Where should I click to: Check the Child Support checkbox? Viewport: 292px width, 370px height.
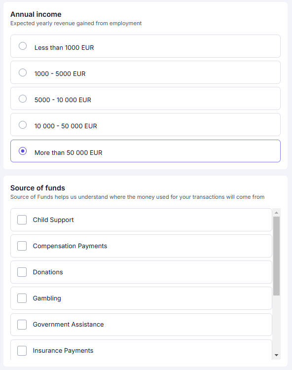pyautogui.click(x=22, y=220)
